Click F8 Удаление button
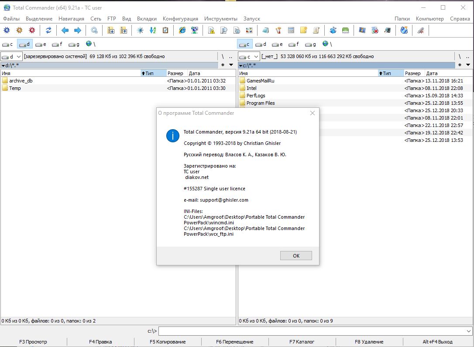 coord(369,342)
